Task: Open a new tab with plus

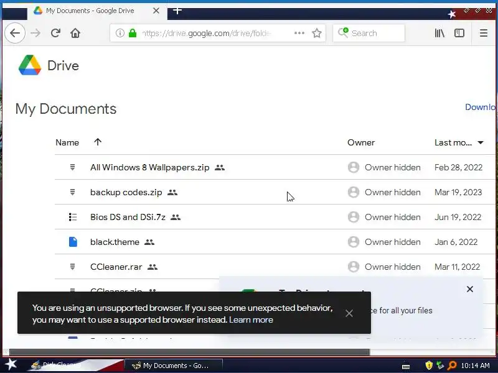Action: coord(177,11)
